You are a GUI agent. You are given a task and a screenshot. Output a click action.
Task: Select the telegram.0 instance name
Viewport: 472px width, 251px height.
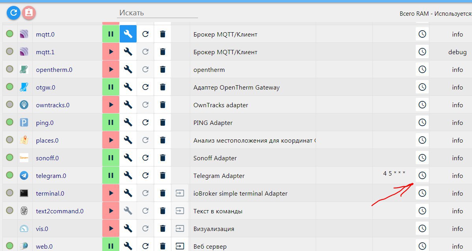click(51, 176)
